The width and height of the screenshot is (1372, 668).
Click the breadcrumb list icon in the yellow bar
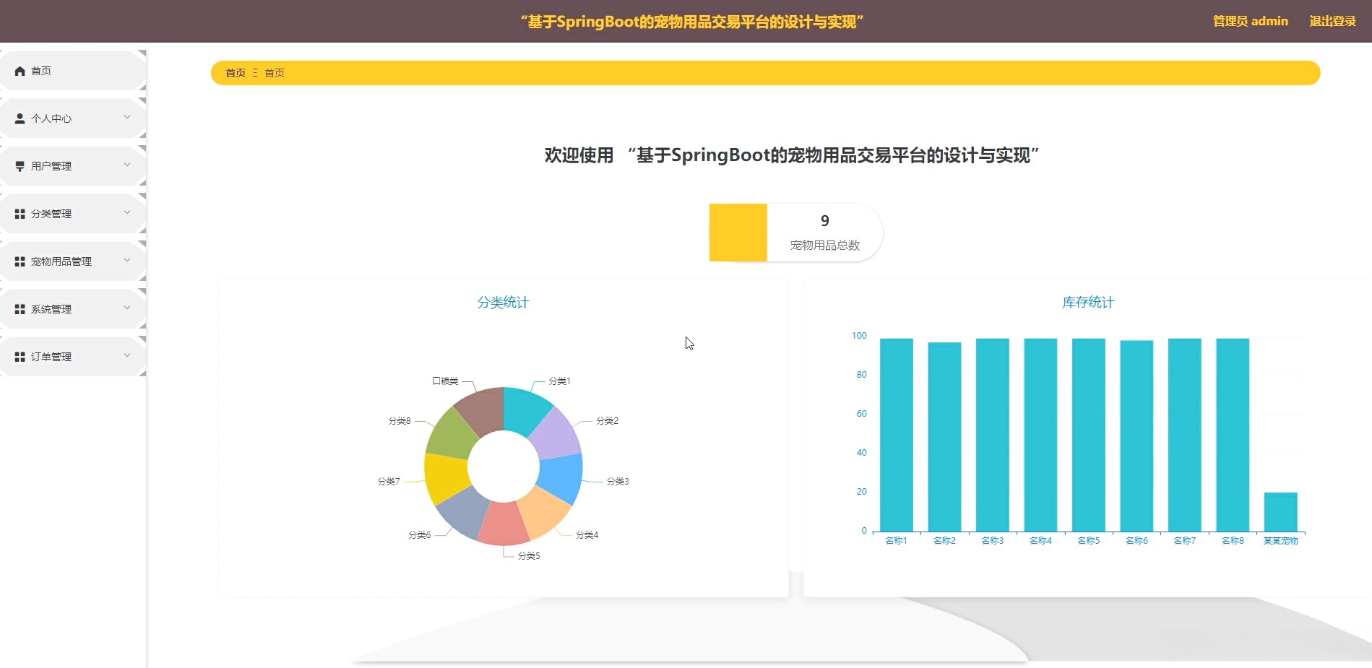(x=254, y=72)
